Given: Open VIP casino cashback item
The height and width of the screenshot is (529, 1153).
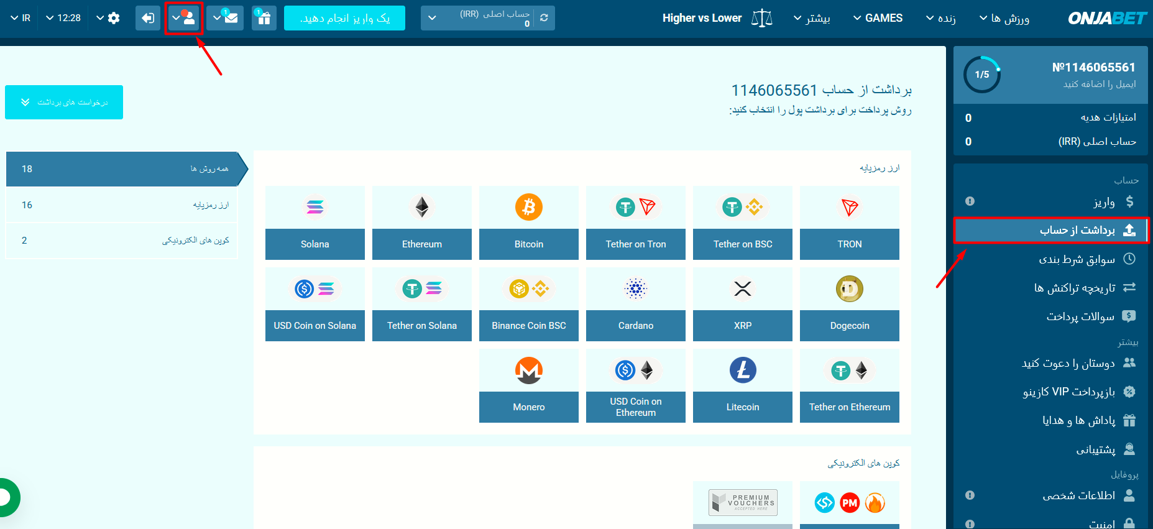Looking at the screenshot, I should 1050,392.
